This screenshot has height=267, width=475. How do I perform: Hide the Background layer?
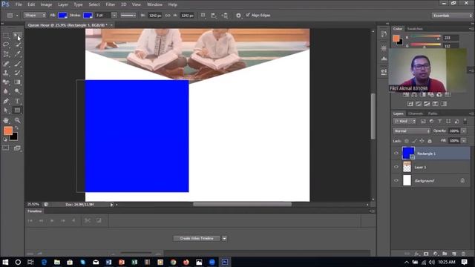[x=396, y=181]
